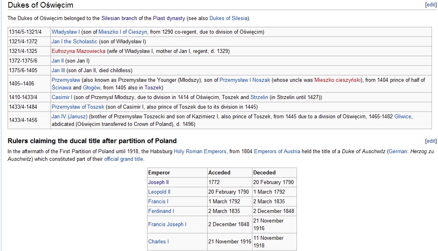Open red link Eufrozyna Mazowiecka

(x=79, y=51)
